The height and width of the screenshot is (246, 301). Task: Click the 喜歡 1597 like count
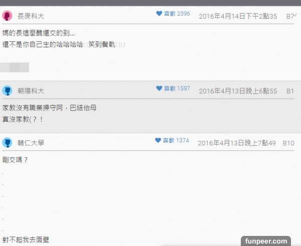click(177, 89)
